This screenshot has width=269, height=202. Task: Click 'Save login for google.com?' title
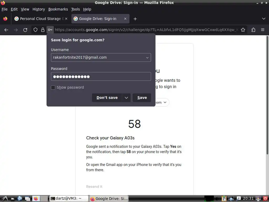78,40
